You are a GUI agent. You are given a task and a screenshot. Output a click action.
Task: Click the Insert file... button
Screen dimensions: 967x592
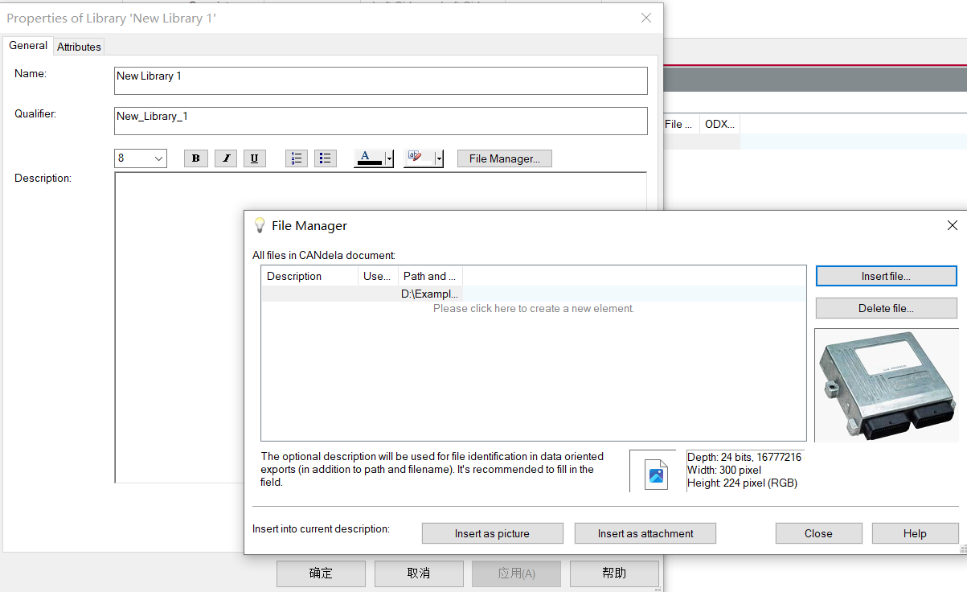(886, 276)
